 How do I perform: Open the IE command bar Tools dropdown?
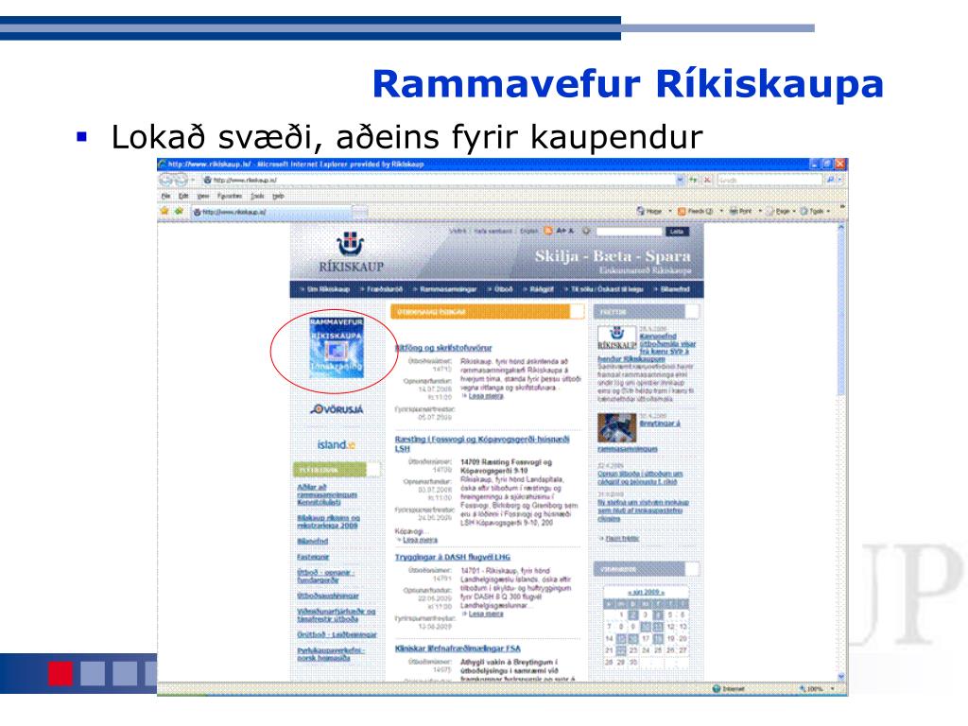point(815,211)
